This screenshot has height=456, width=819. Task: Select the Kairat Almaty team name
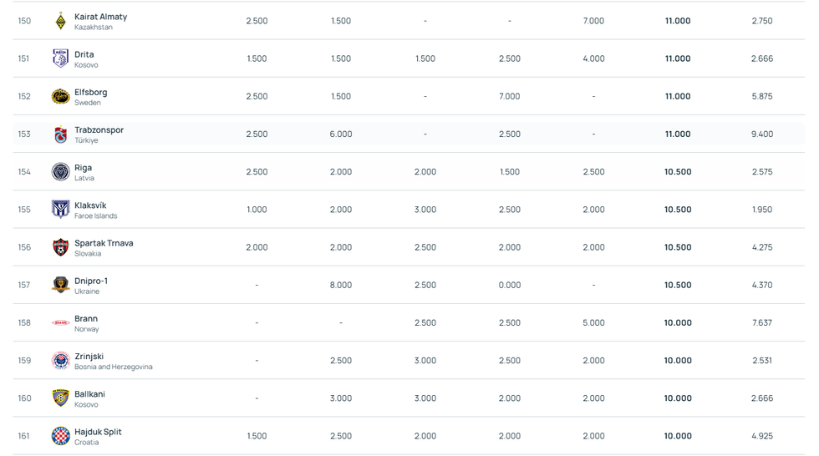100,17
